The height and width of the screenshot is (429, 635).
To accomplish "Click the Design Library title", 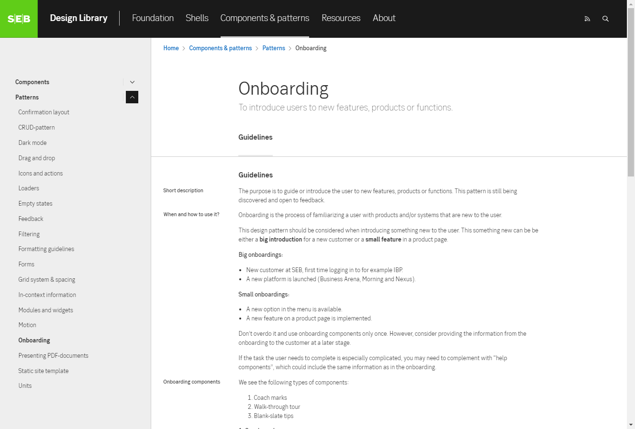I will tap(78, 18).
